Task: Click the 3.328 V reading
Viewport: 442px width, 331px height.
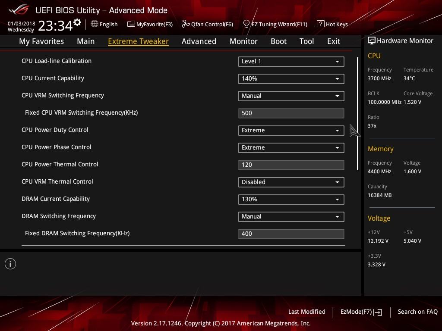Action: 376,265
